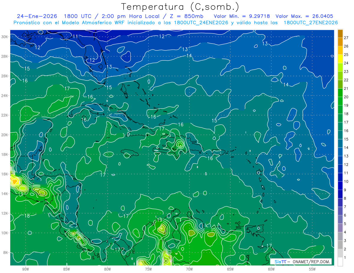Click longitude axis label "55W"
Screen dimensions: 354x273
pos(312,269)
